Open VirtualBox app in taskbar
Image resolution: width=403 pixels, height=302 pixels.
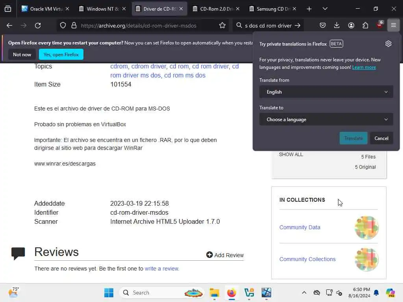click(249, 293)
